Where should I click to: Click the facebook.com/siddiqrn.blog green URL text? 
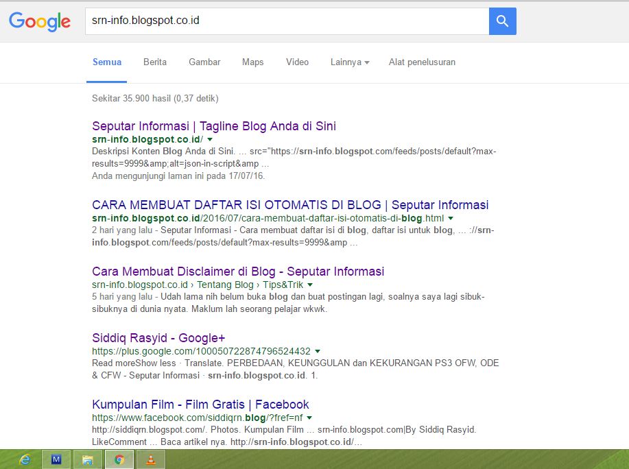198,418
